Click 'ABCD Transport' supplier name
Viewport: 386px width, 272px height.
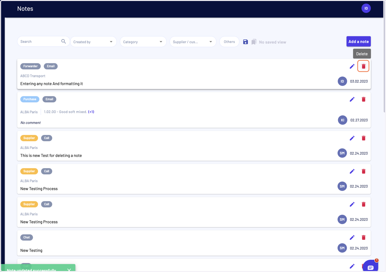coord(33,76)
